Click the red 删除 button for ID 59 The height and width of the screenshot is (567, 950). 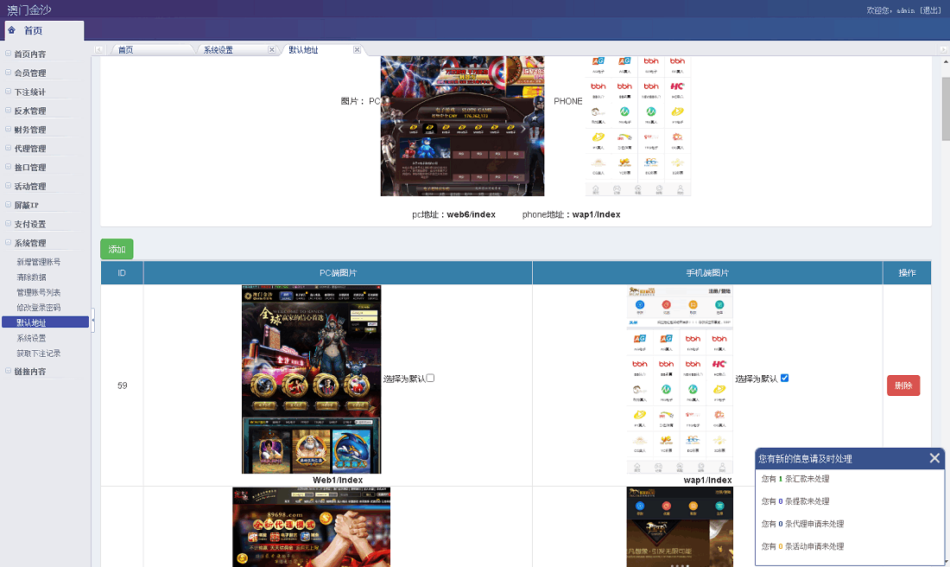tap(902, 385)
